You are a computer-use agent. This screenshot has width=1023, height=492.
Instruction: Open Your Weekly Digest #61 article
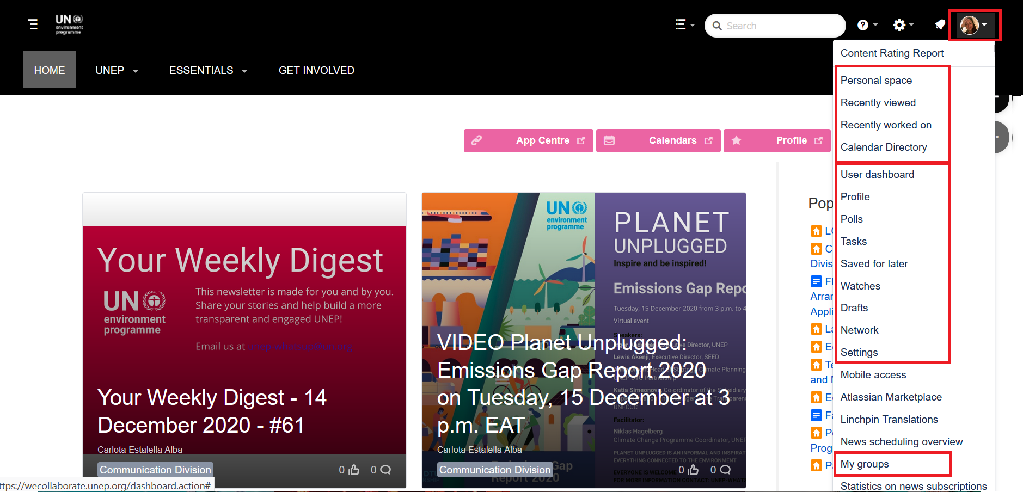click(x=212, y=411)
